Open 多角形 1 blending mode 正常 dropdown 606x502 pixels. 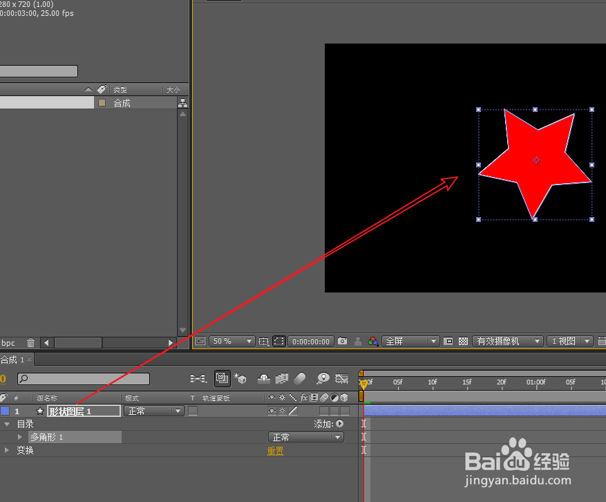pos(305,437)
